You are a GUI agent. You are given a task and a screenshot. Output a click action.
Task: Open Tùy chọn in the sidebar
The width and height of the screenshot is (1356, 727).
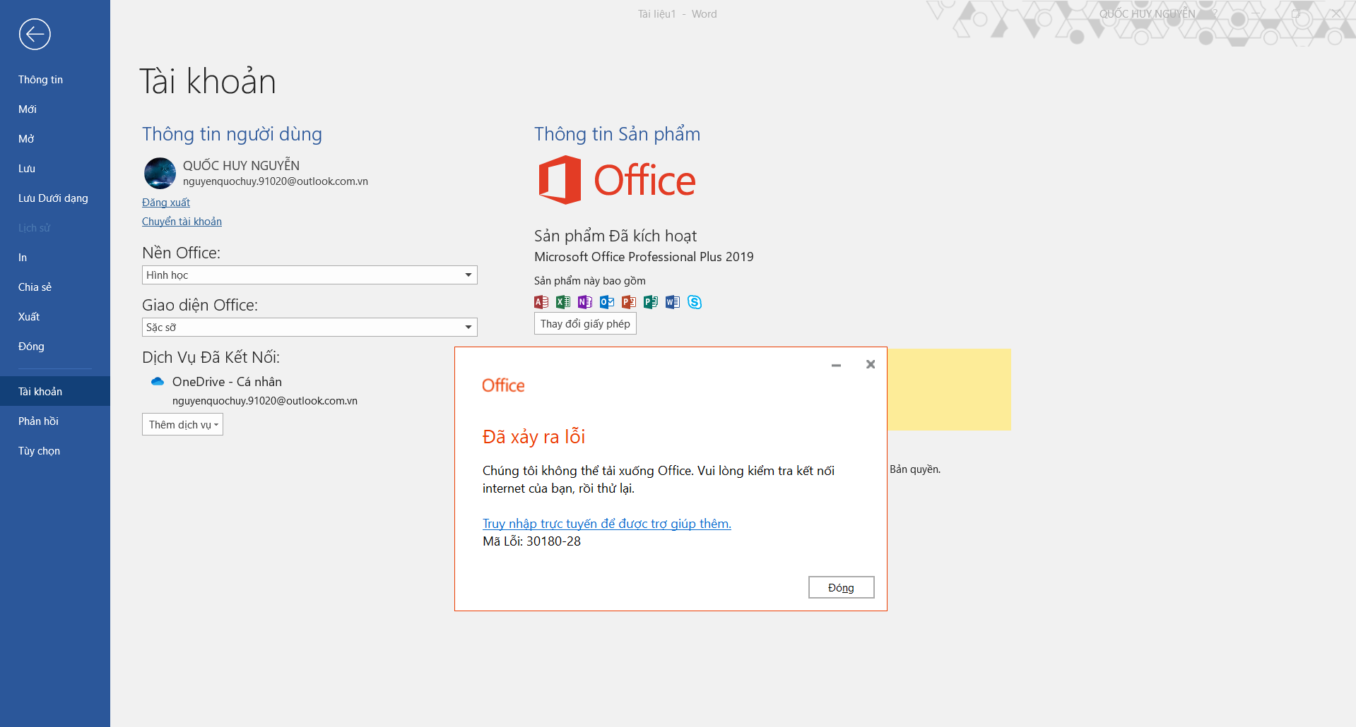pyautogui.click(x=55, y=451)
